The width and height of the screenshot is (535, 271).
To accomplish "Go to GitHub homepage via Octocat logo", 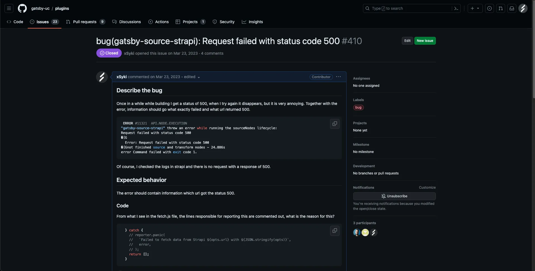I will tap(22, 8).
